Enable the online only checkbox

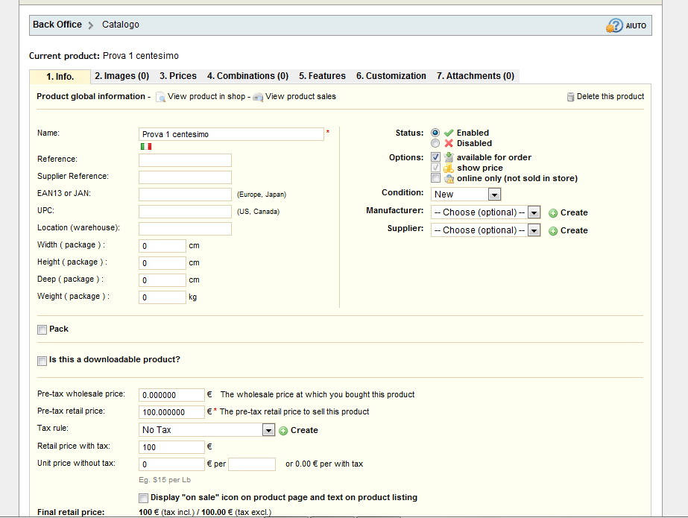[x=436, y=178]
